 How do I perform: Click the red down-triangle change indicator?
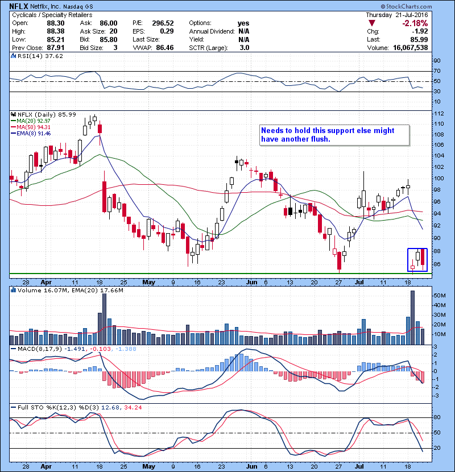click(372, 23)
